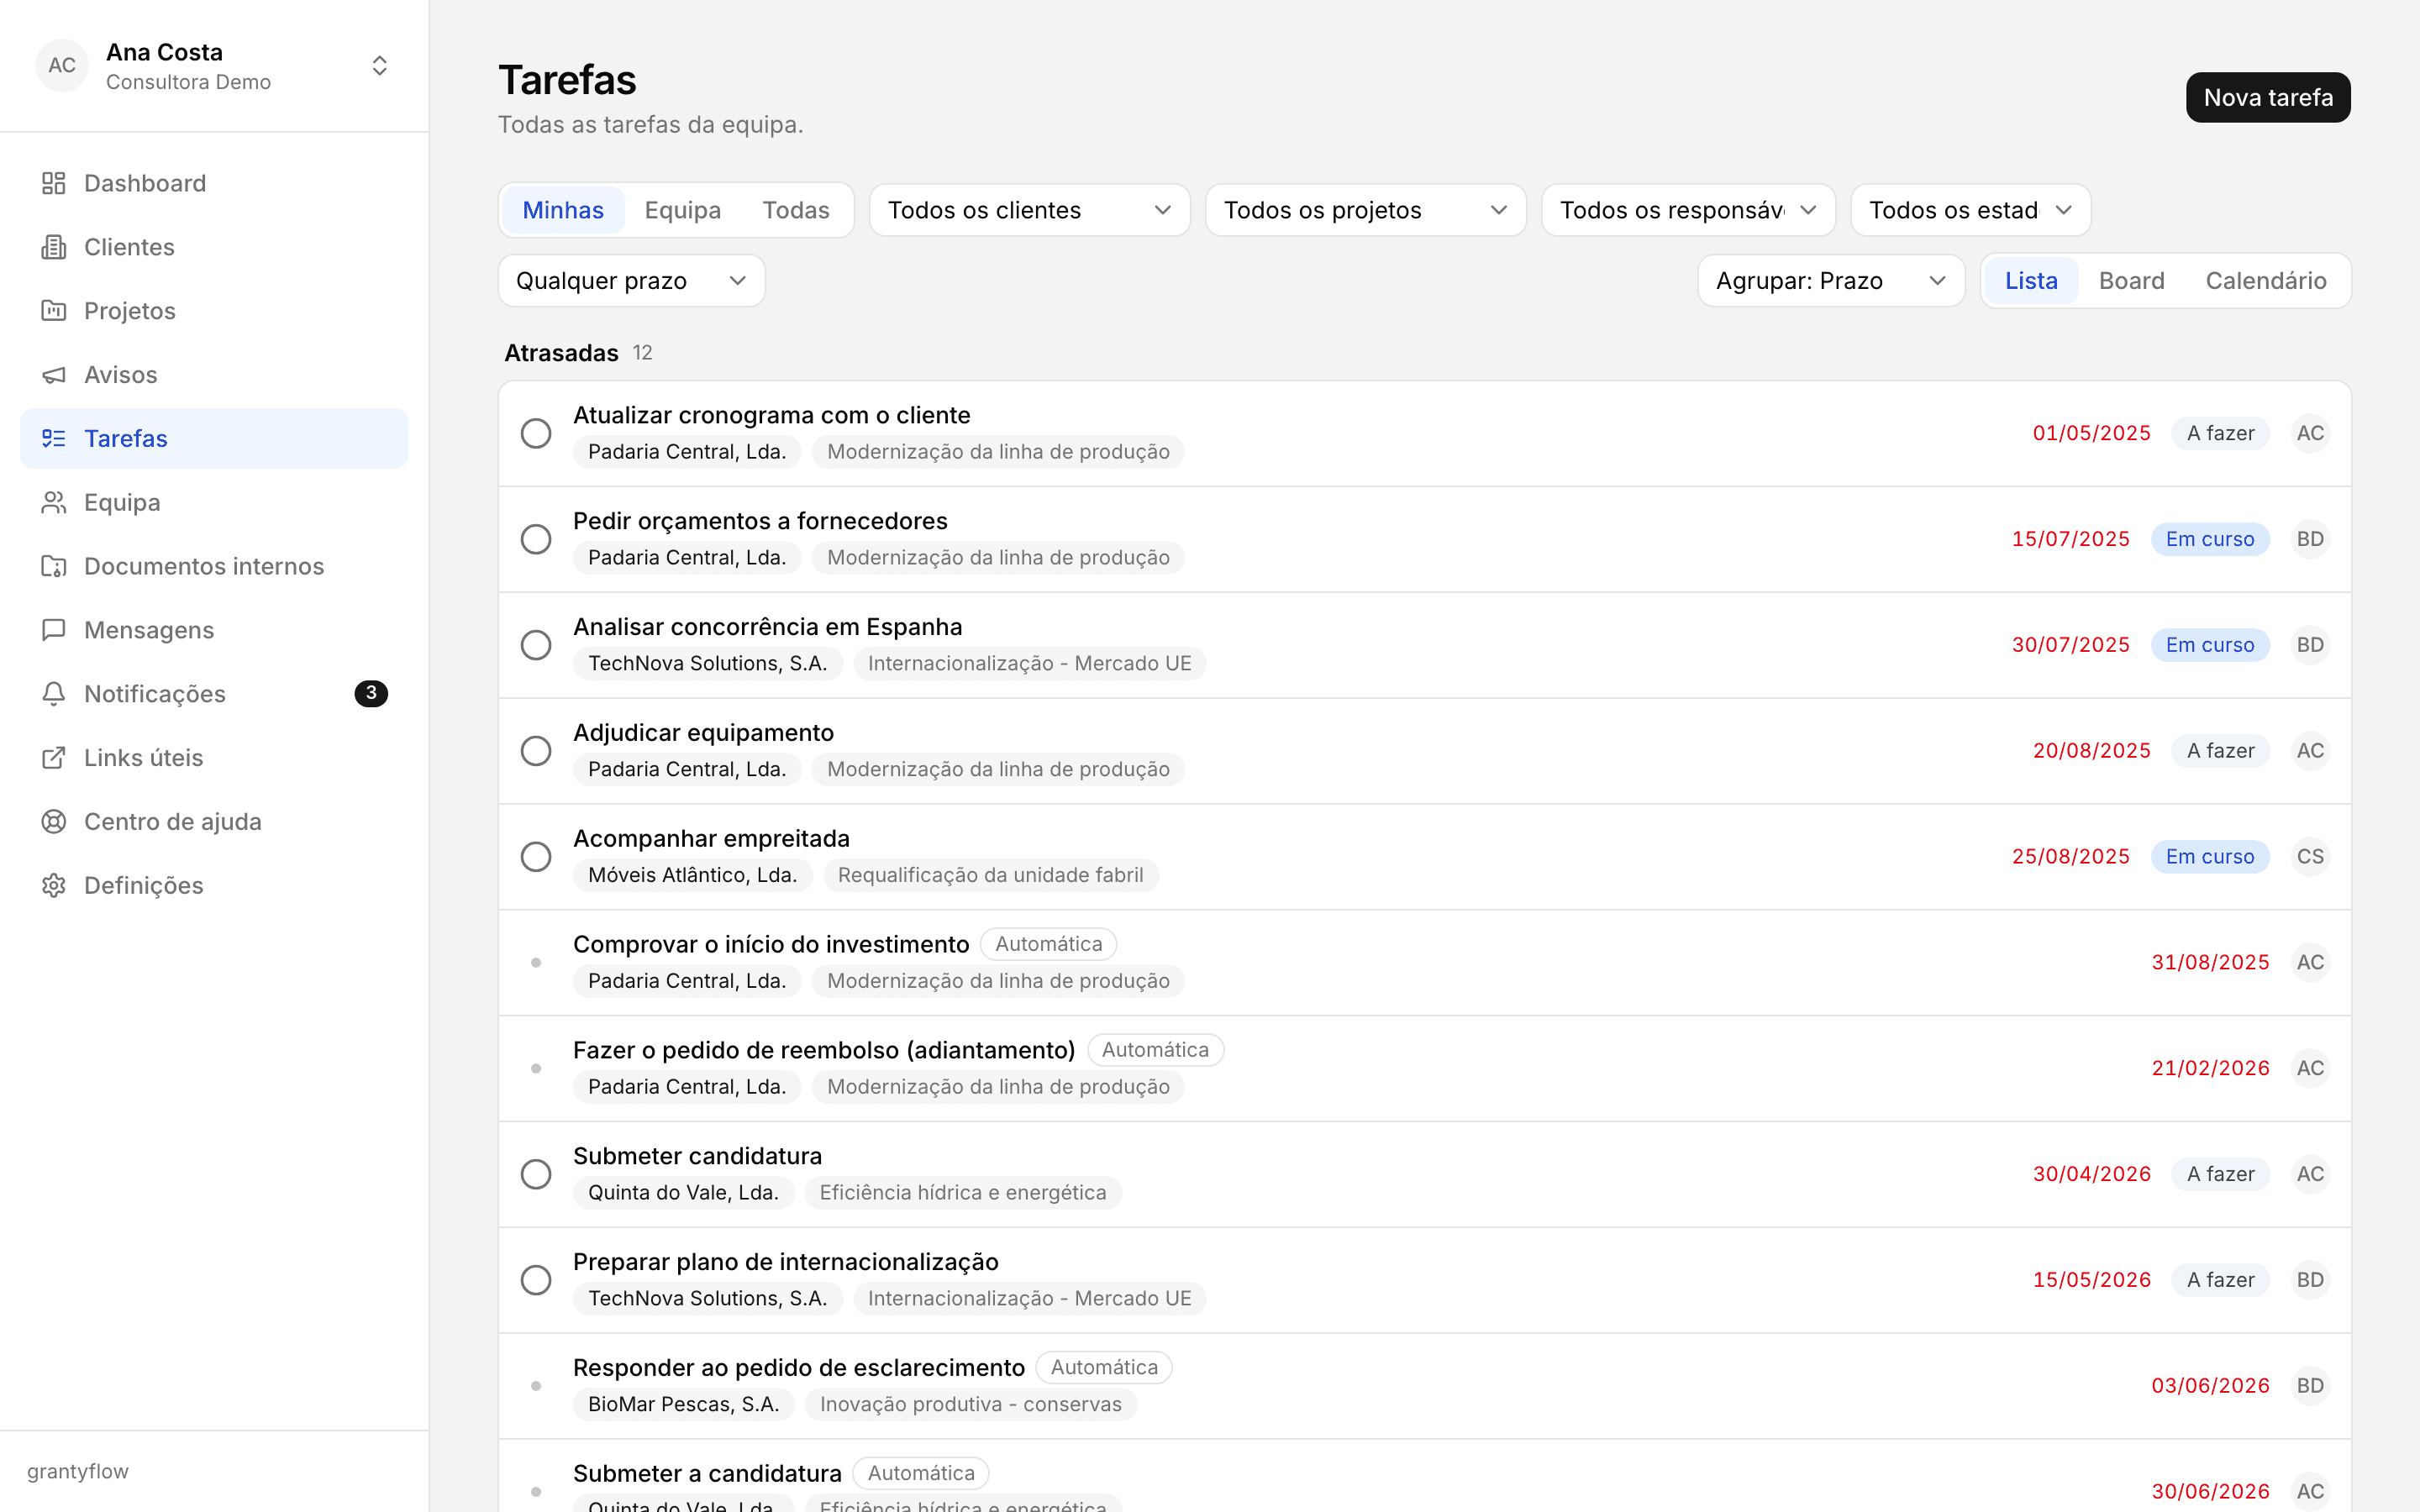Mark 'Atualizar cronograma com o cliente' complete

pyautogui.click(x=536, y=433)
